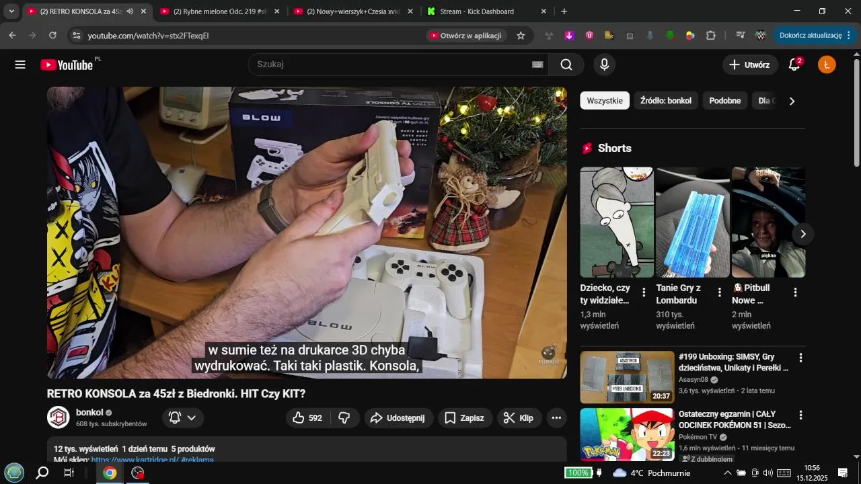
Task: Click the search magnifier button
Action: coord(566,65)
